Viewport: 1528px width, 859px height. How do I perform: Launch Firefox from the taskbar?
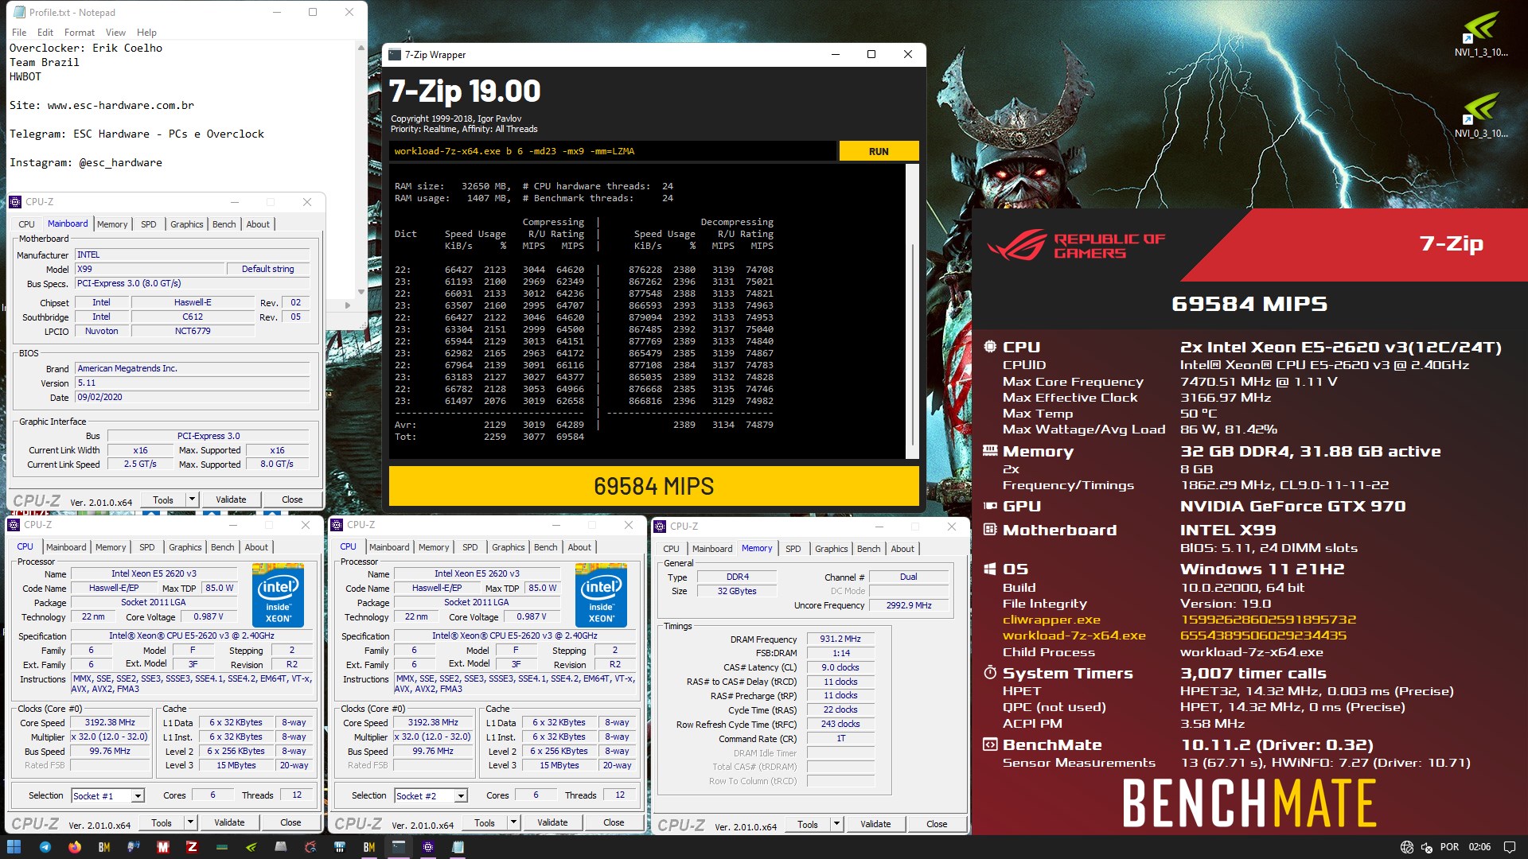pyautogui.click(x=75, y=847)
